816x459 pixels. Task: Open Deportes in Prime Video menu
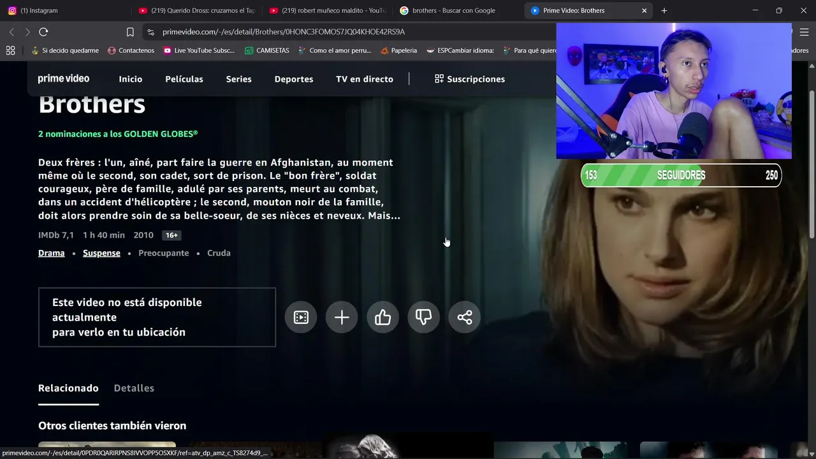coord(294,79)
